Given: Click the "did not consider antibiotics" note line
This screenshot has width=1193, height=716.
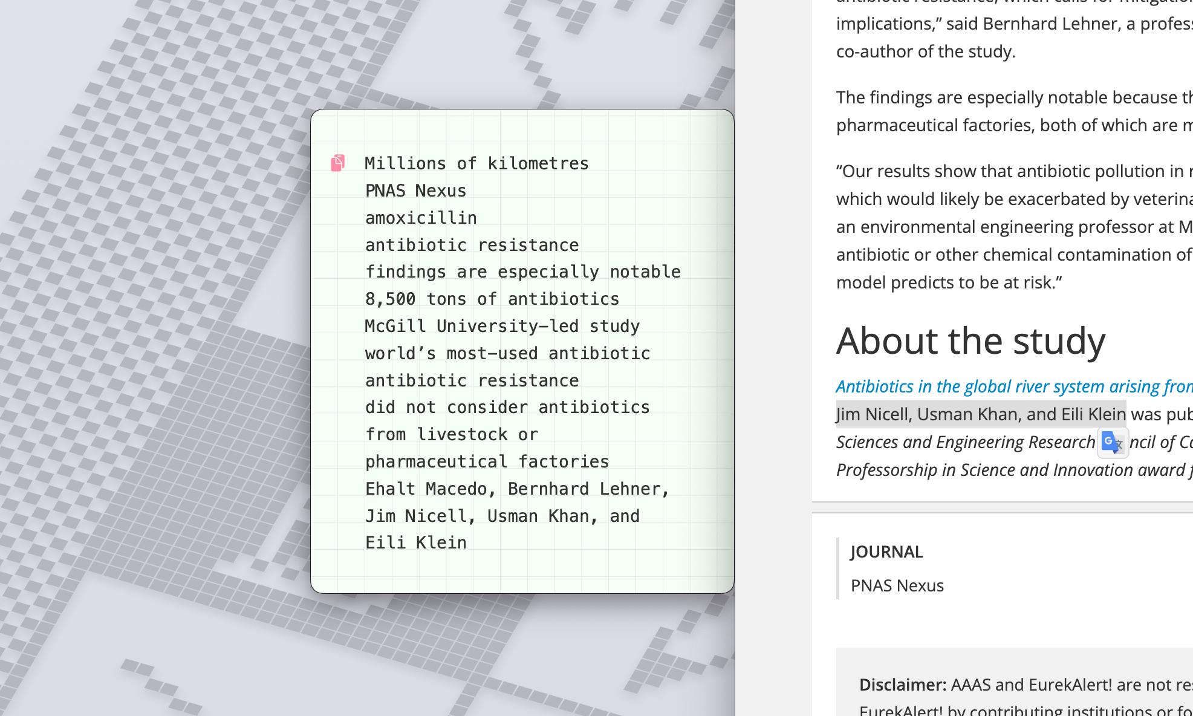Looking at the screenshot, I should tap(507, 406).
